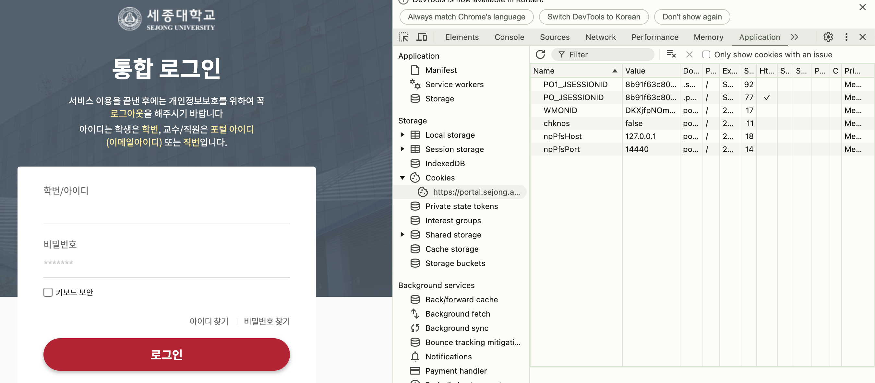The height and width of the screenshot is (383, 875).
Task: Expand the Local storage tree item
Action: (402, 135)
